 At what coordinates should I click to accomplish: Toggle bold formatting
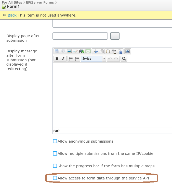57,59
